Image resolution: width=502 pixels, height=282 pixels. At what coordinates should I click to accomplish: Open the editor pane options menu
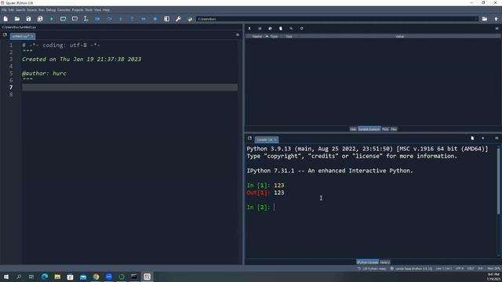pyautogui.click(x=238, y=34)
